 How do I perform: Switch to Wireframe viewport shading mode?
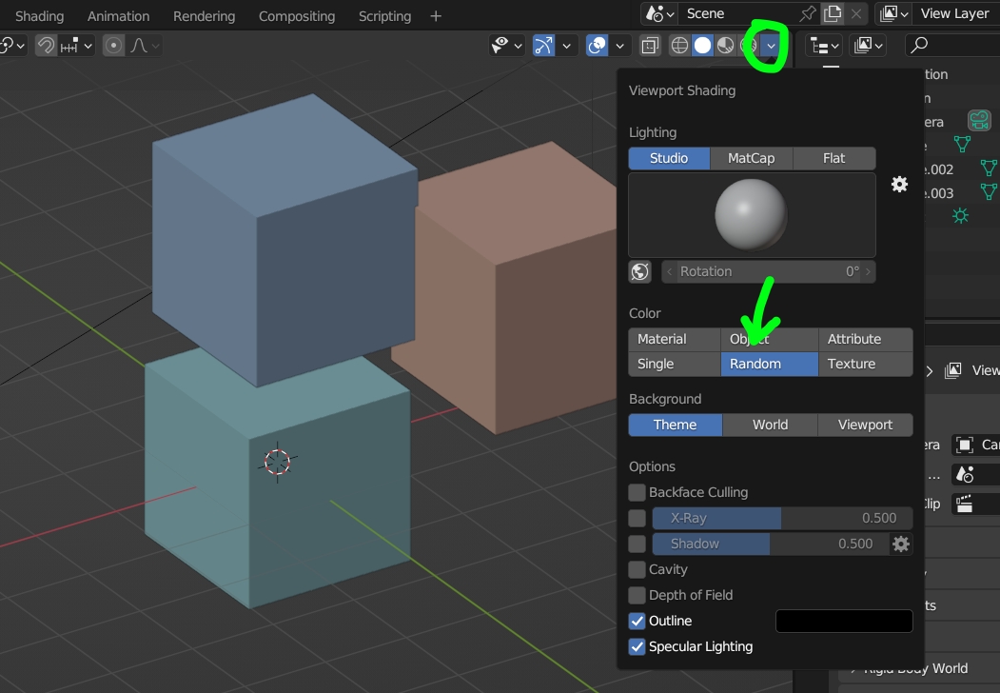[679, 45]
